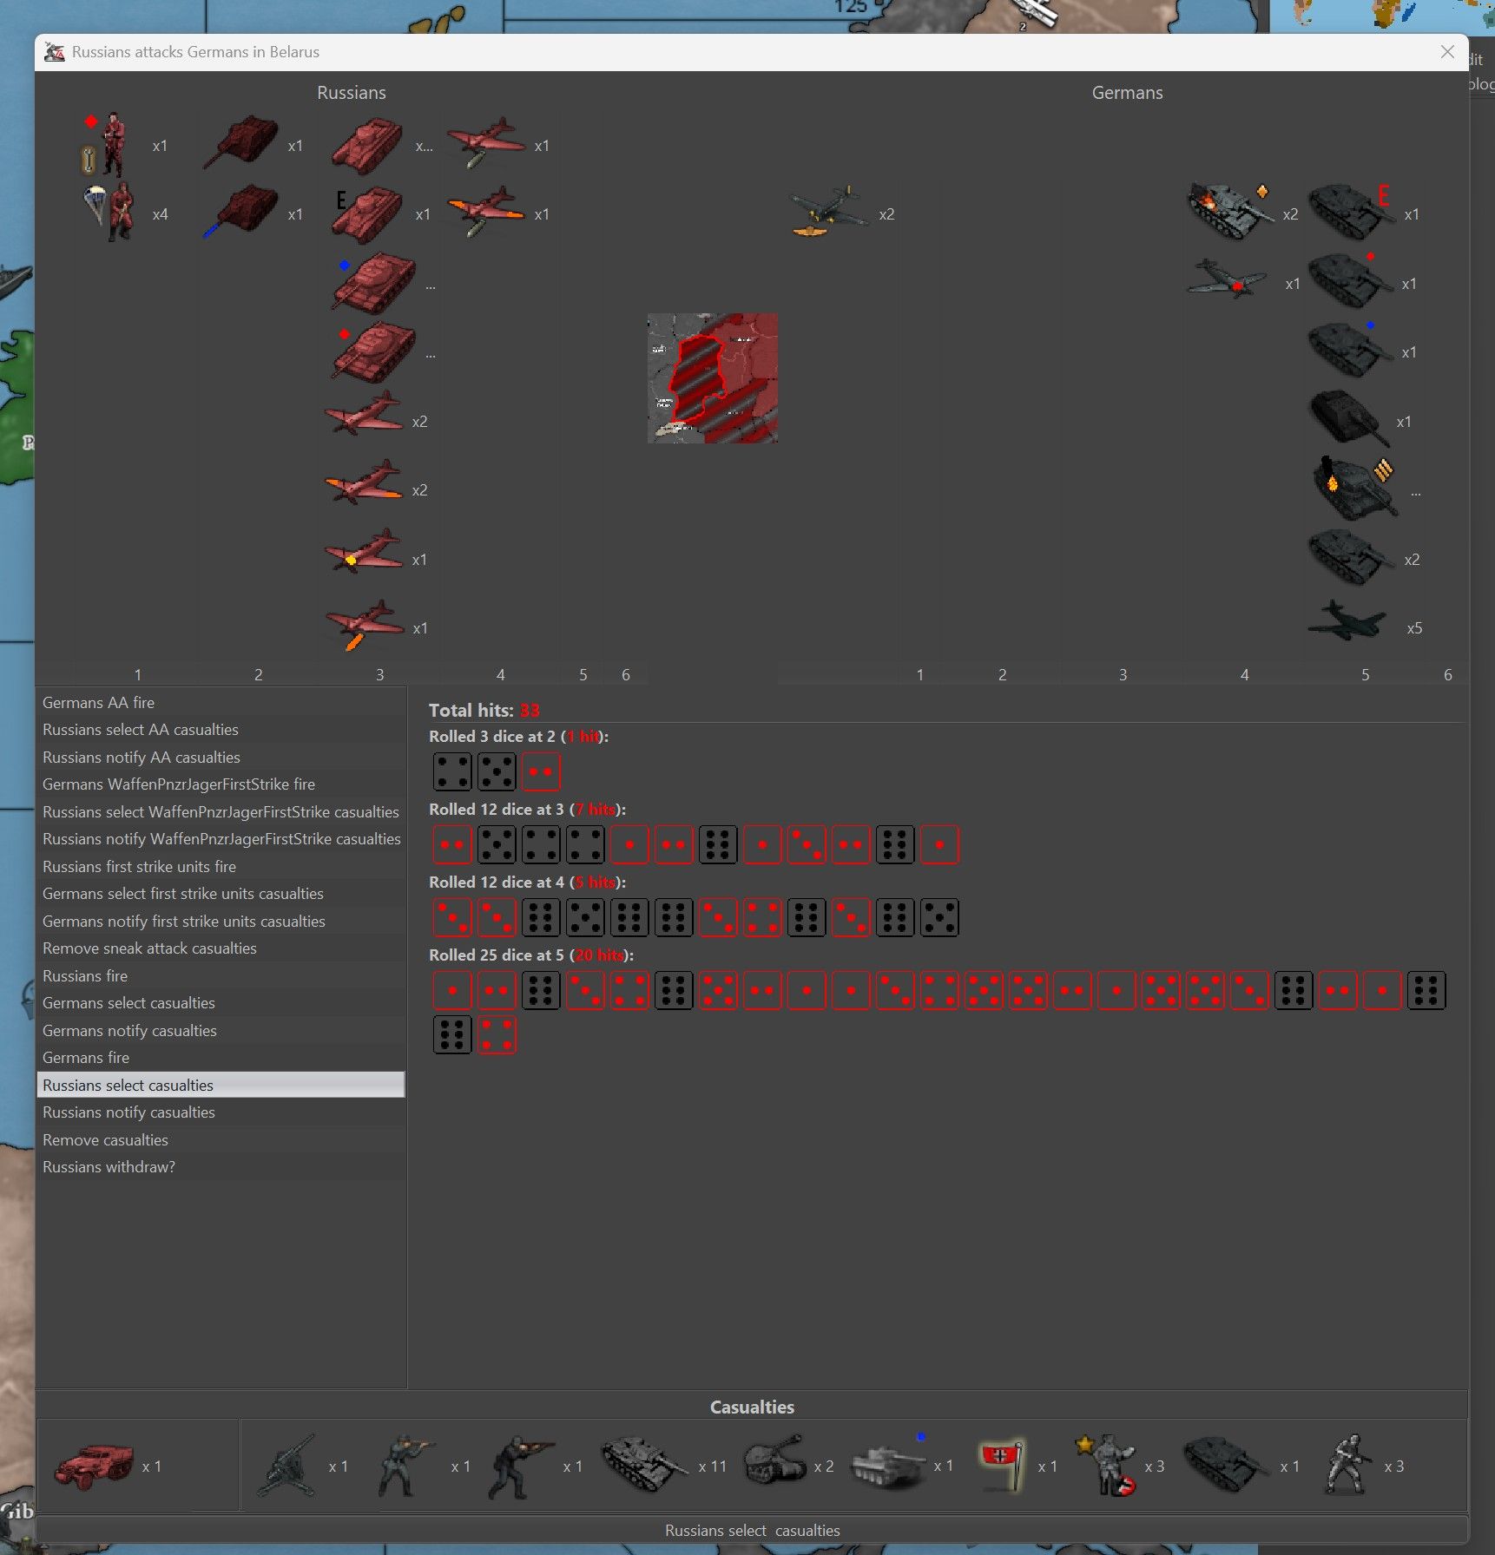Screen dimensions: 1495x1555
Task: Click the 'Total hits: 33' text
Action: point(484,711)
